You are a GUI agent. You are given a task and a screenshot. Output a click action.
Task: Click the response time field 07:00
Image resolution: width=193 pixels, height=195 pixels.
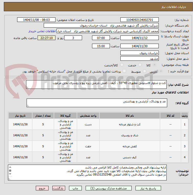coord(101,38)
